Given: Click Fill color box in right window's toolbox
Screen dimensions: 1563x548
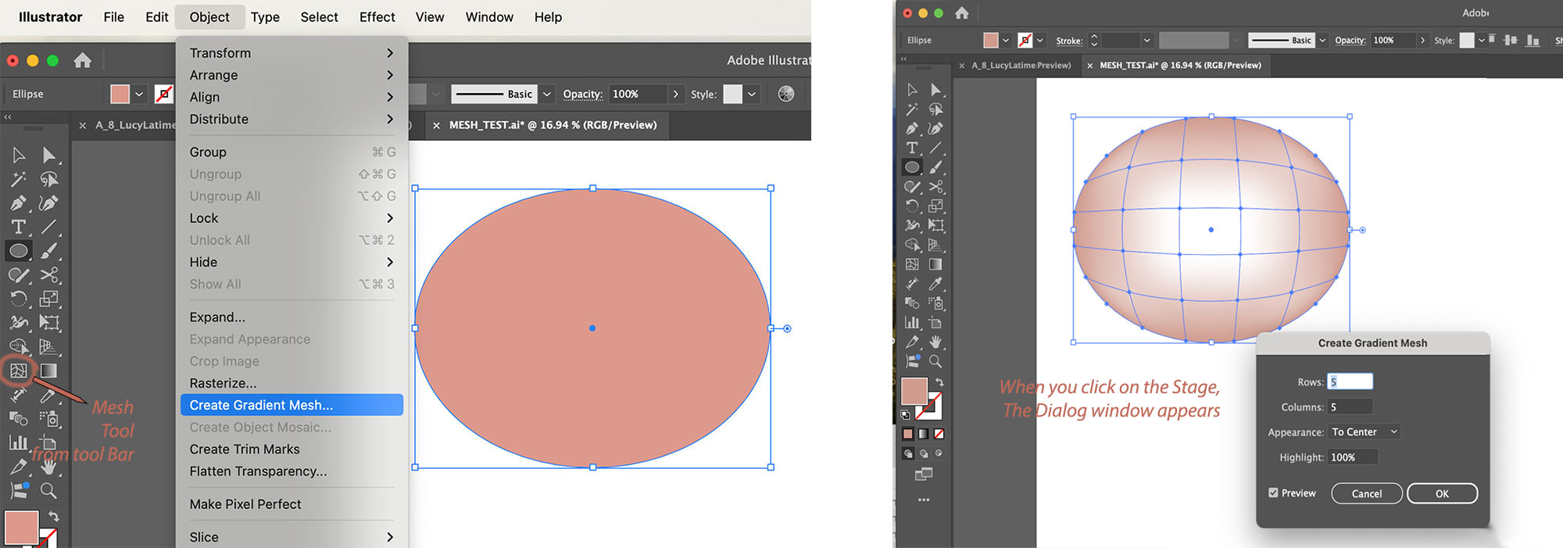Looking at the screenshot, I should coord(914,390).
